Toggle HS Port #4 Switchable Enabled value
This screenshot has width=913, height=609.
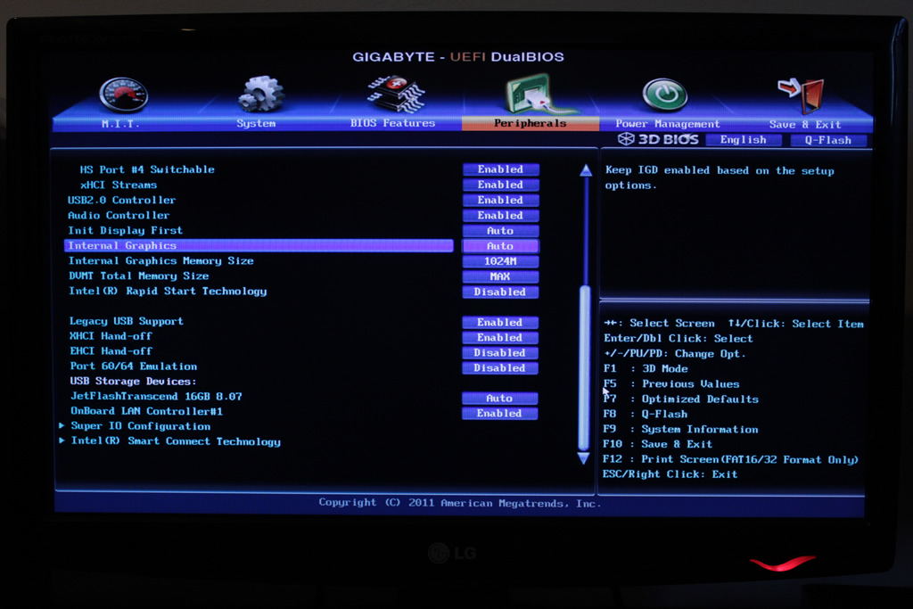point(501,169)
